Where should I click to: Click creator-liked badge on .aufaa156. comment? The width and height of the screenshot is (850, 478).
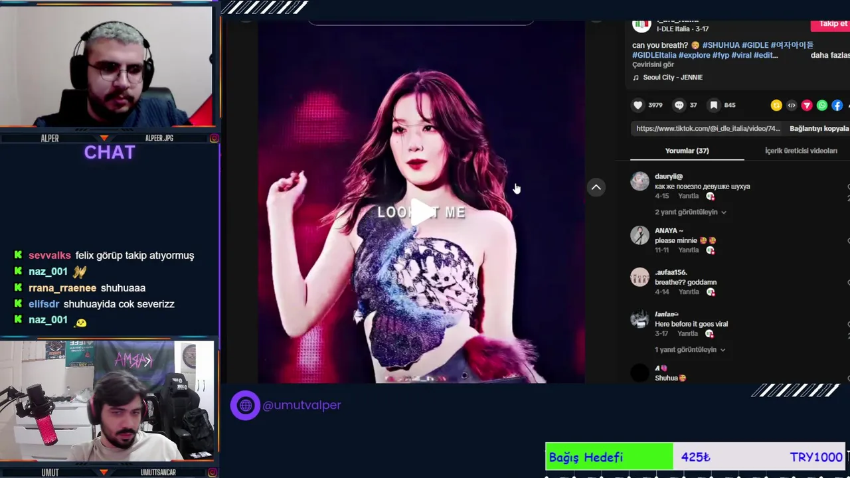click(x=711, y=292)
